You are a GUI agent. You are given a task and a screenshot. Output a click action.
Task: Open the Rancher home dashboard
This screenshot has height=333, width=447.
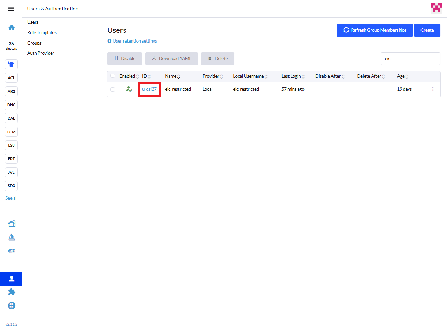(11, 27)
